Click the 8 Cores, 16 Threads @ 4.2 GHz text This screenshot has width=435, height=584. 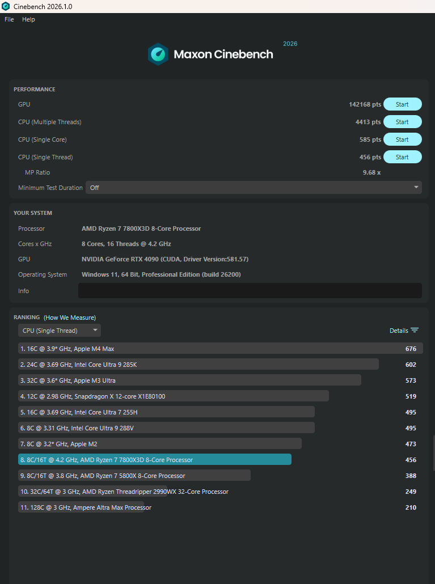(x=126, y=244)
